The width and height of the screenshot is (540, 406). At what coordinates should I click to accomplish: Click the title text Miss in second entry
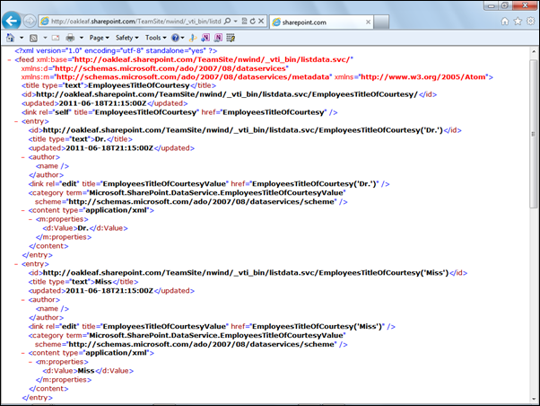point(103,282)
